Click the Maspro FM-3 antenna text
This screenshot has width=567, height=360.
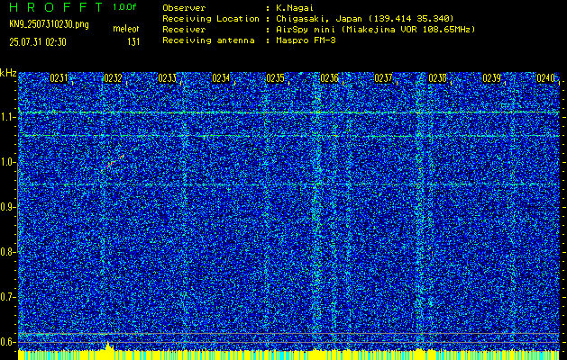tap(305, 40)
